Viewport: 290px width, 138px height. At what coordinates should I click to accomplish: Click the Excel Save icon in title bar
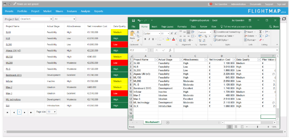[x=133, y=20]
